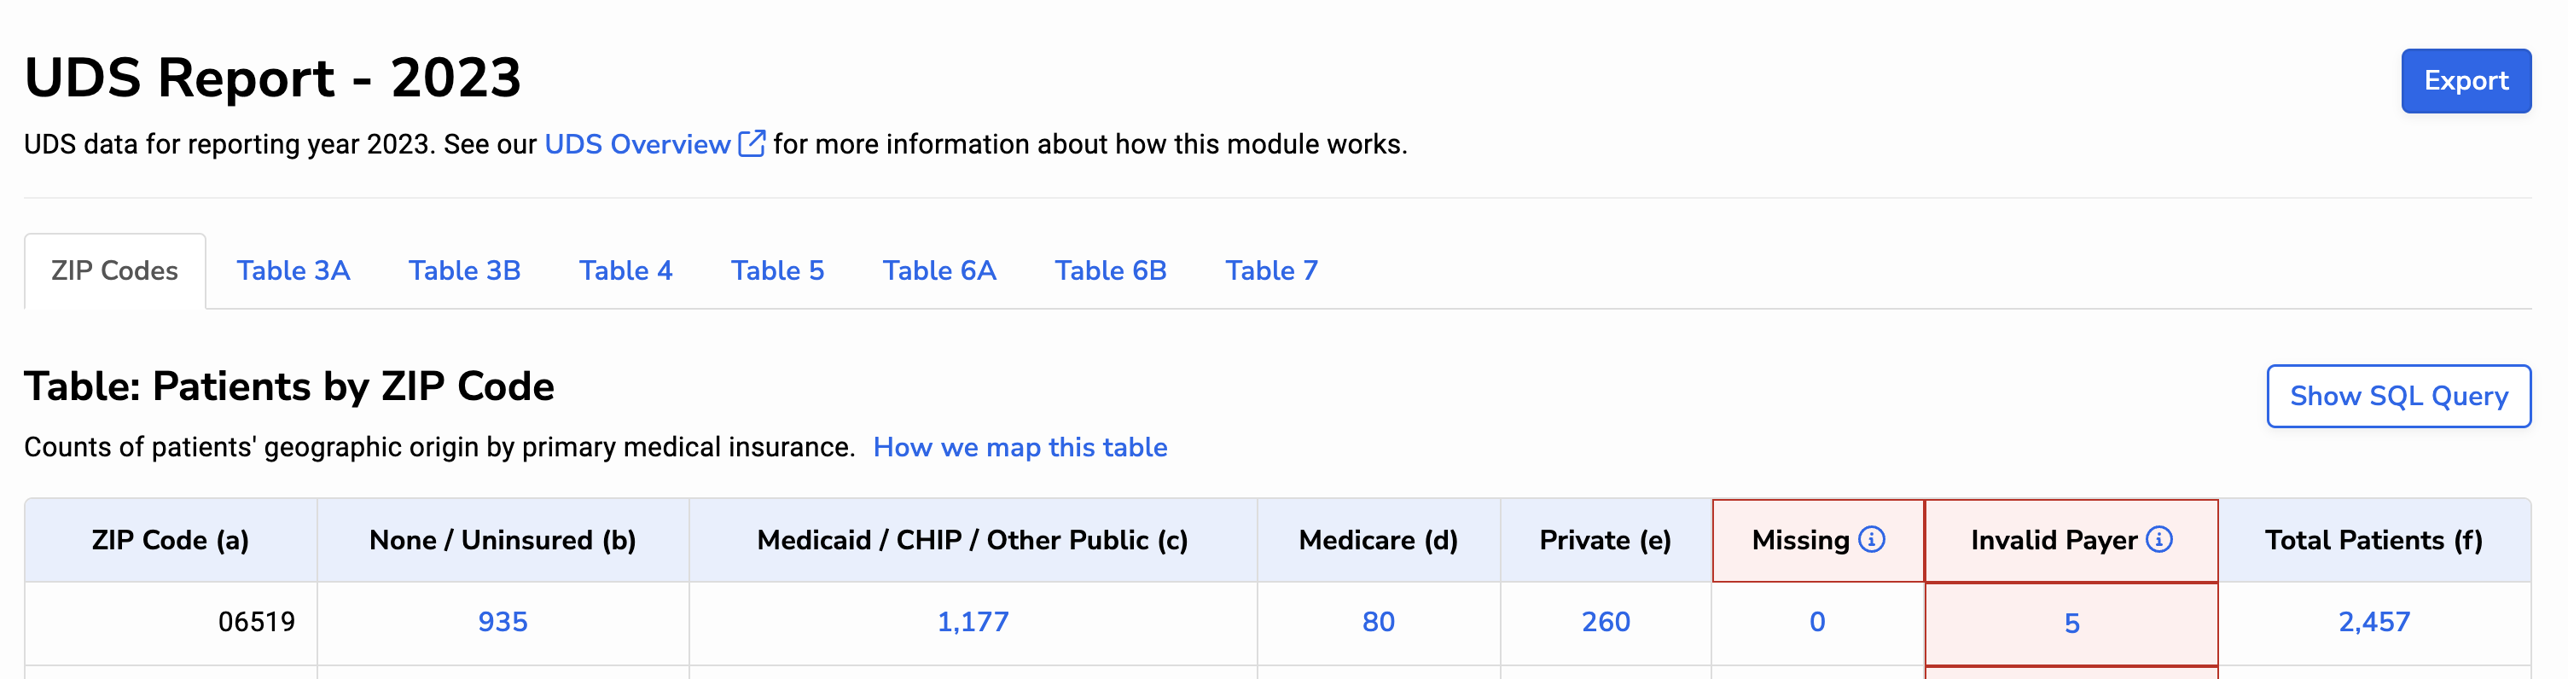Open the Table 5 tab
This screenshot has height=679, width=2568.
click(x=776, y=270)
